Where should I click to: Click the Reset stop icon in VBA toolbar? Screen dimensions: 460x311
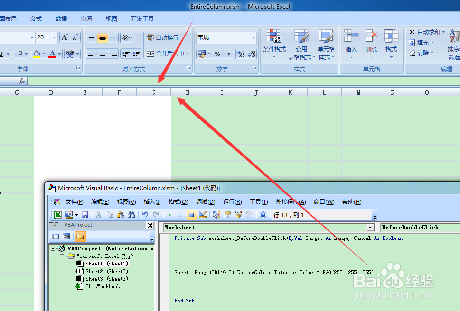pyautogui.click(x=191, y=215)
